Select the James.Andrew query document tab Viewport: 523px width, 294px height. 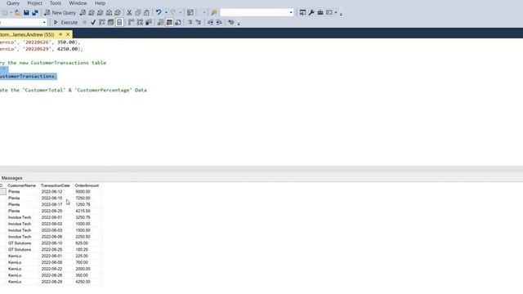point(27,34)
